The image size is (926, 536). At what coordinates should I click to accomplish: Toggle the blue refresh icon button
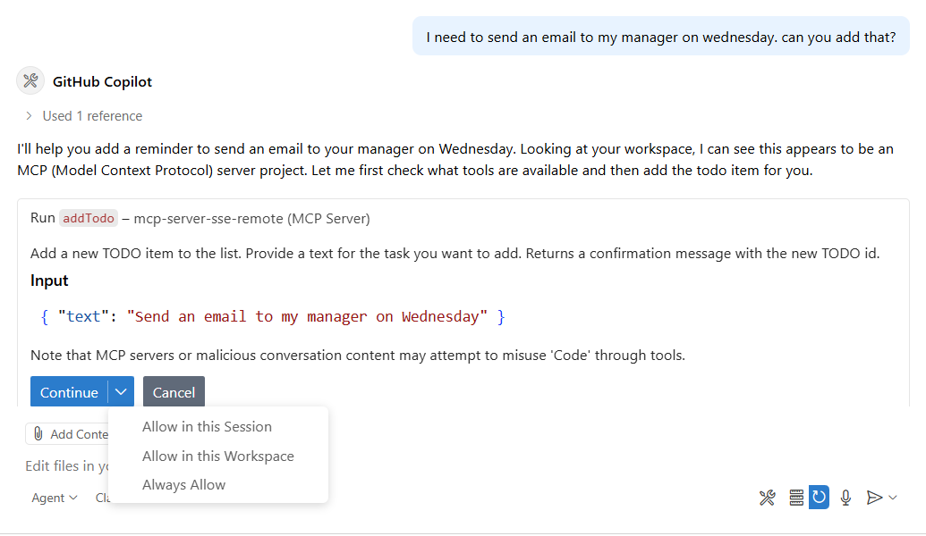click(x=819, y=498)
